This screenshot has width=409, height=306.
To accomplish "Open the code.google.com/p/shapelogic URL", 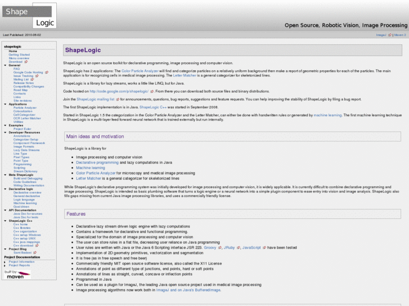I will pos(119,92).
